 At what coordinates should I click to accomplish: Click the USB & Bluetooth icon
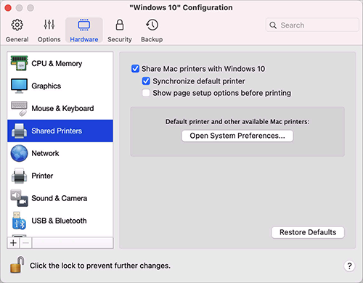[x=19, y=221]
